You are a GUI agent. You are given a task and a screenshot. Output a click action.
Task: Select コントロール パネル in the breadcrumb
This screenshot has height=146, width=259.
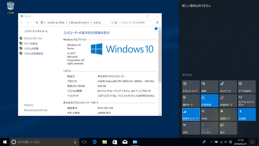click(x=56, y=23)
